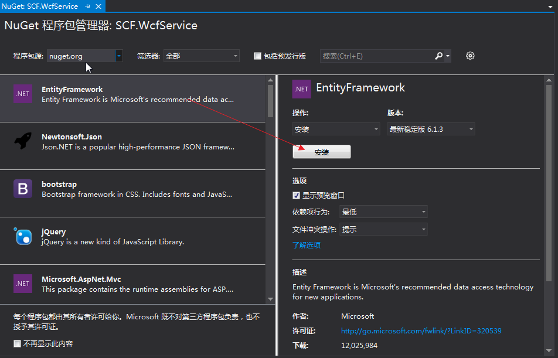Click the bootstrap B package icon
558x358 pixels.
(23, 188)
